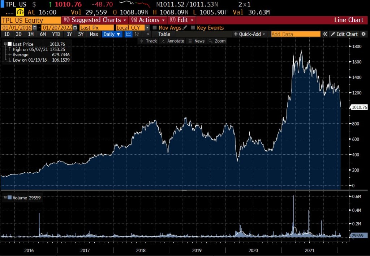Image resolution: width=370 pixels, height=256 pixels.
Task: Activate the Zoom magnifier tool
Action: pos(217,41)
